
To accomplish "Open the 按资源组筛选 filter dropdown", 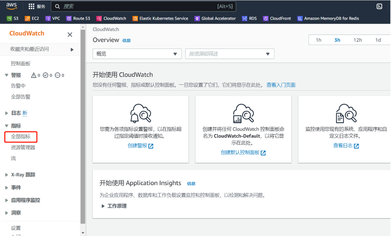I will click(x=230, y=54).
